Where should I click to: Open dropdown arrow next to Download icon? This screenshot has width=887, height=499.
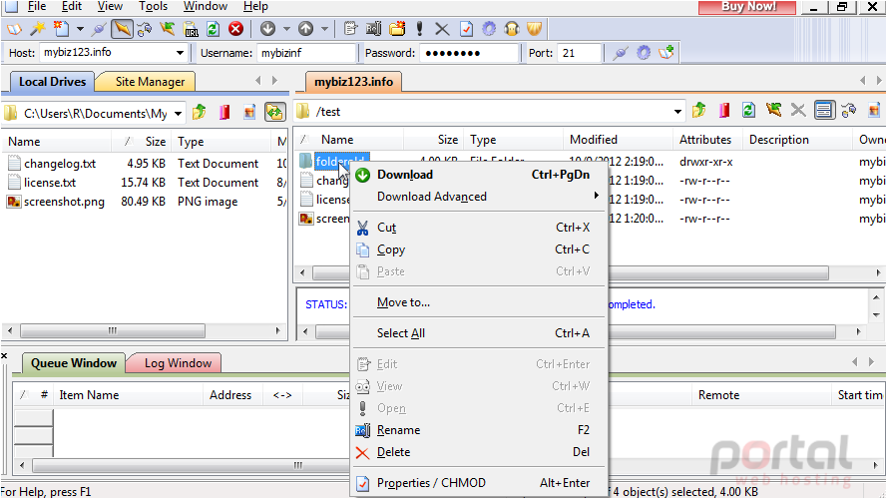[x=286, y=28]
